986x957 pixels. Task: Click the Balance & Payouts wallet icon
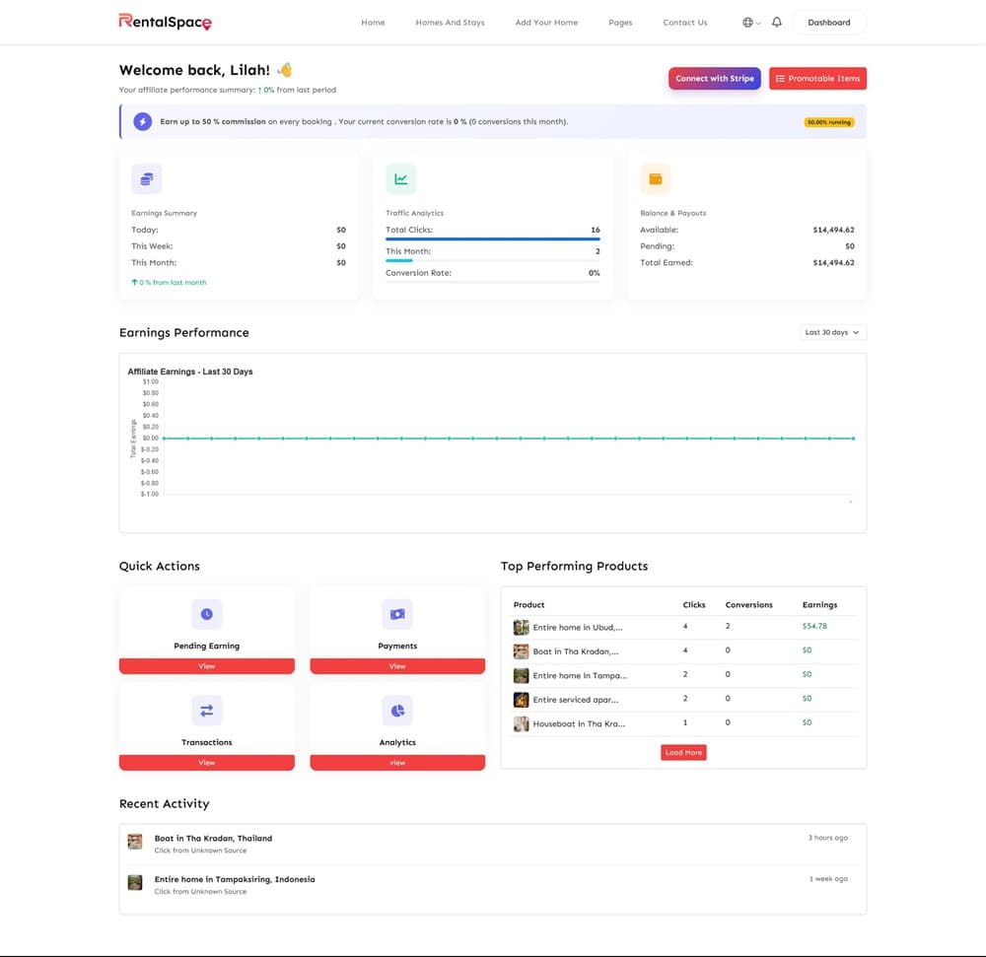tap(656, 179)
